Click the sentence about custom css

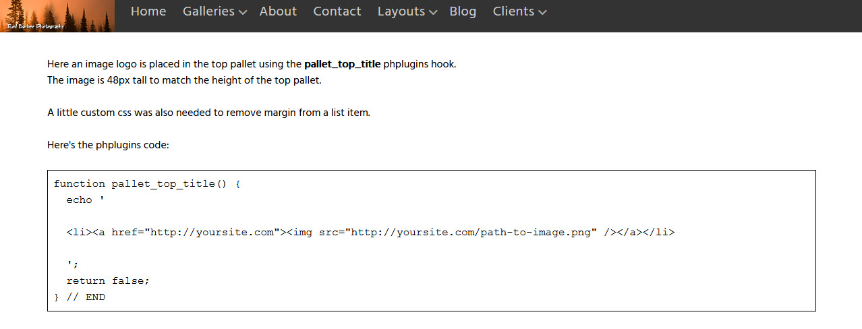click(x=208, y=113)
